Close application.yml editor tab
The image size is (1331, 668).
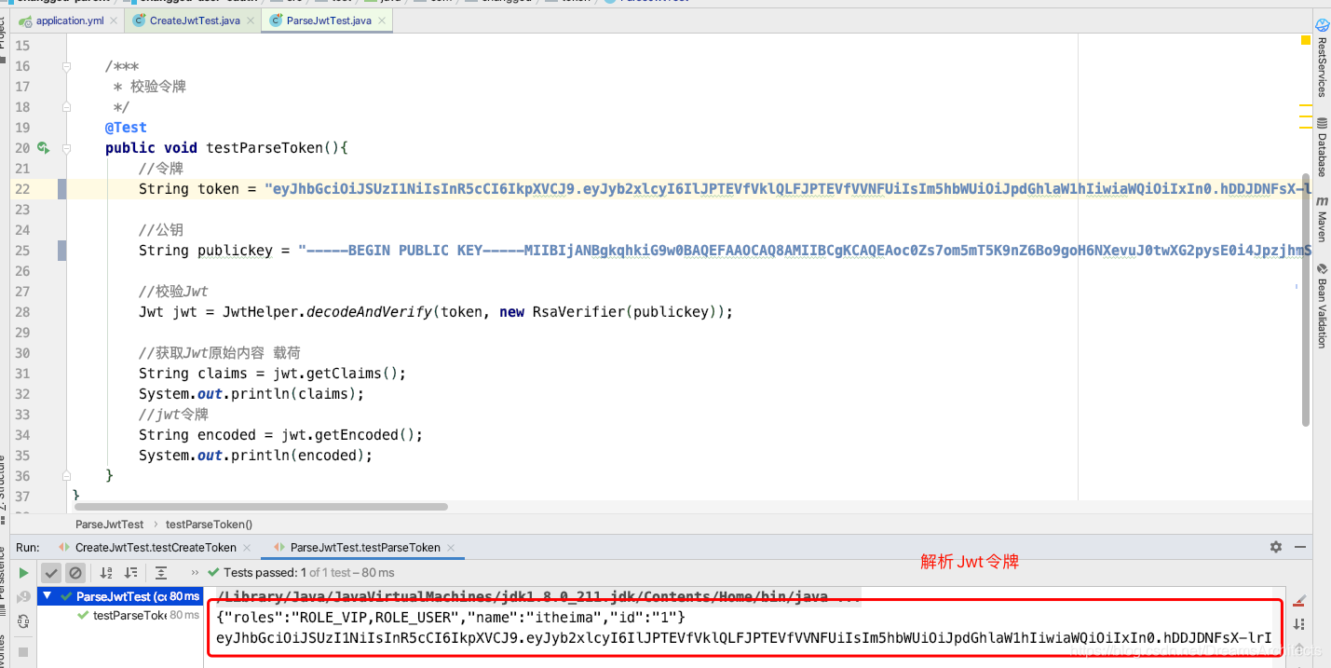tap(115, 20)
